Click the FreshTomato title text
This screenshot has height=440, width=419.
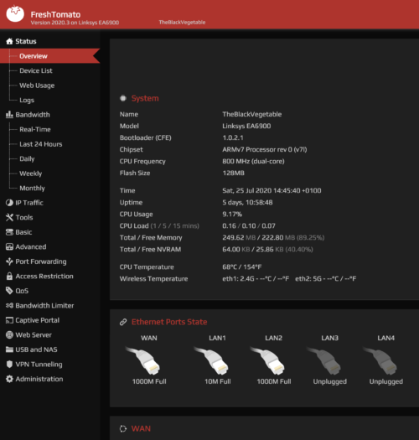pyautogui.click(x=55, y=14)
